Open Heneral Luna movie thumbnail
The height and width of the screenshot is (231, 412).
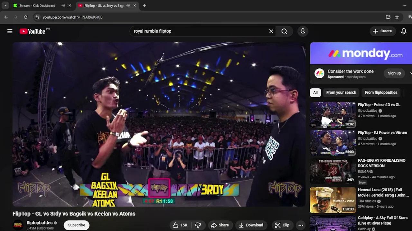(x=332, y=200)
